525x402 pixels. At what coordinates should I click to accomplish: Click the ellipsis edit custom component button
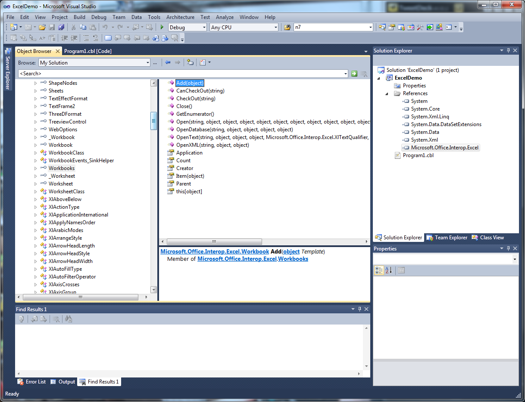tap(155, 63)
